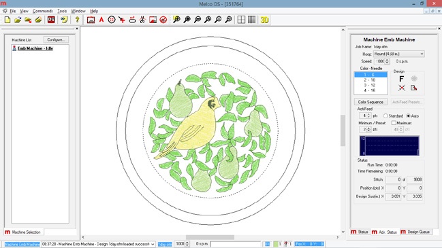Click the round hoop icon in toolbar
442x248 pixels.
(x=112, y=20)
